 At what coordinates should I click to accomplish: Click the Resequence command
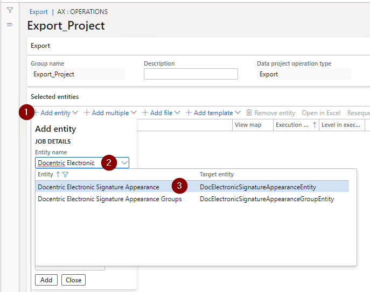[359, 113]
